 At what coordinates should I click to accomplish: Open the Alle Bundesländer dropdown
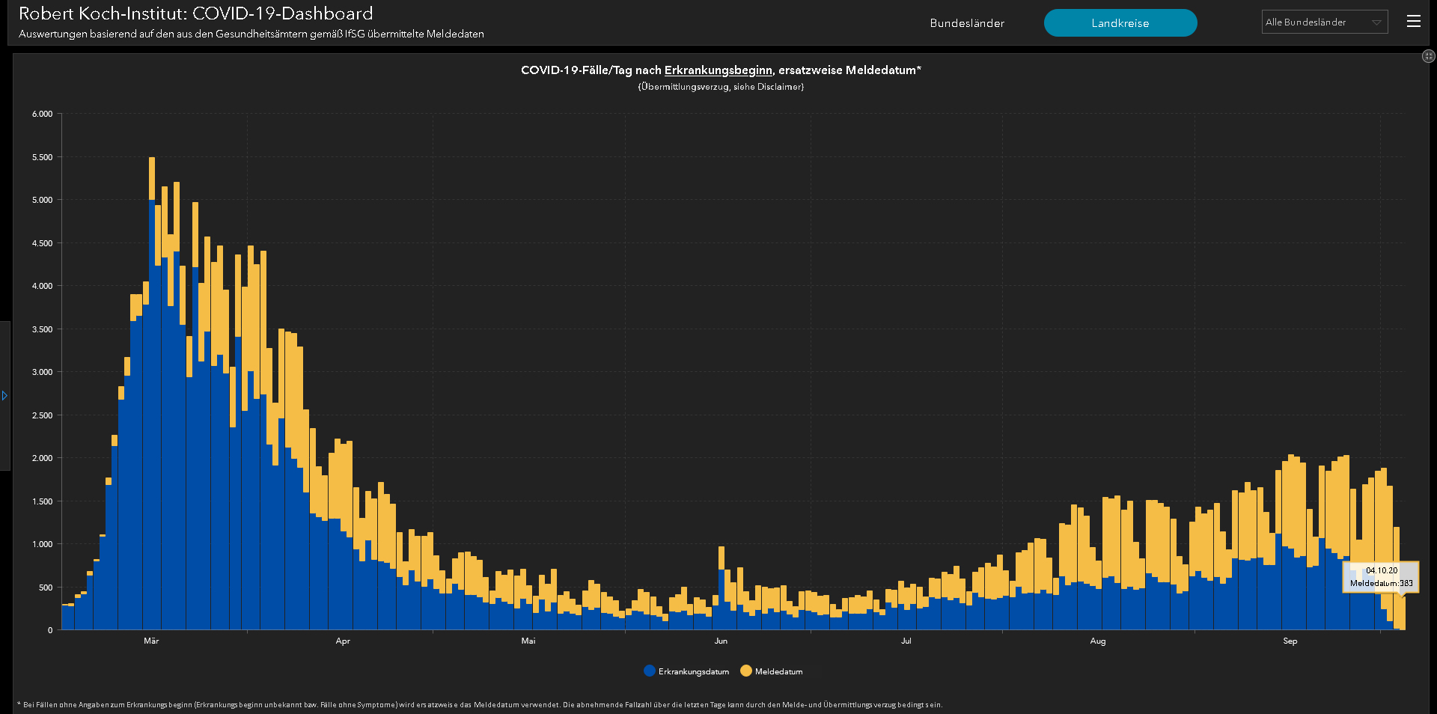point(1324,22)
